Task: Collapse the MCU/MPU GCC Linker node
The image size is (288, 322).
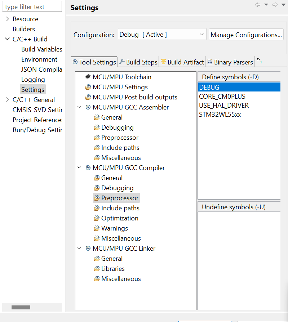Action: pos(79,248)
